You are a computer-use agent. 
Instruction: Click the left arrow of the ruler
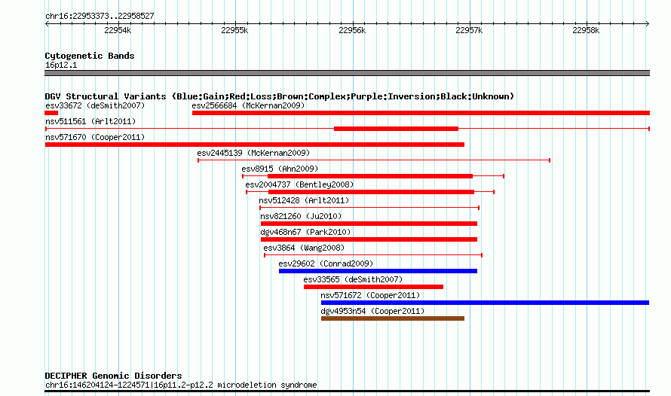(x=47, y=24)
